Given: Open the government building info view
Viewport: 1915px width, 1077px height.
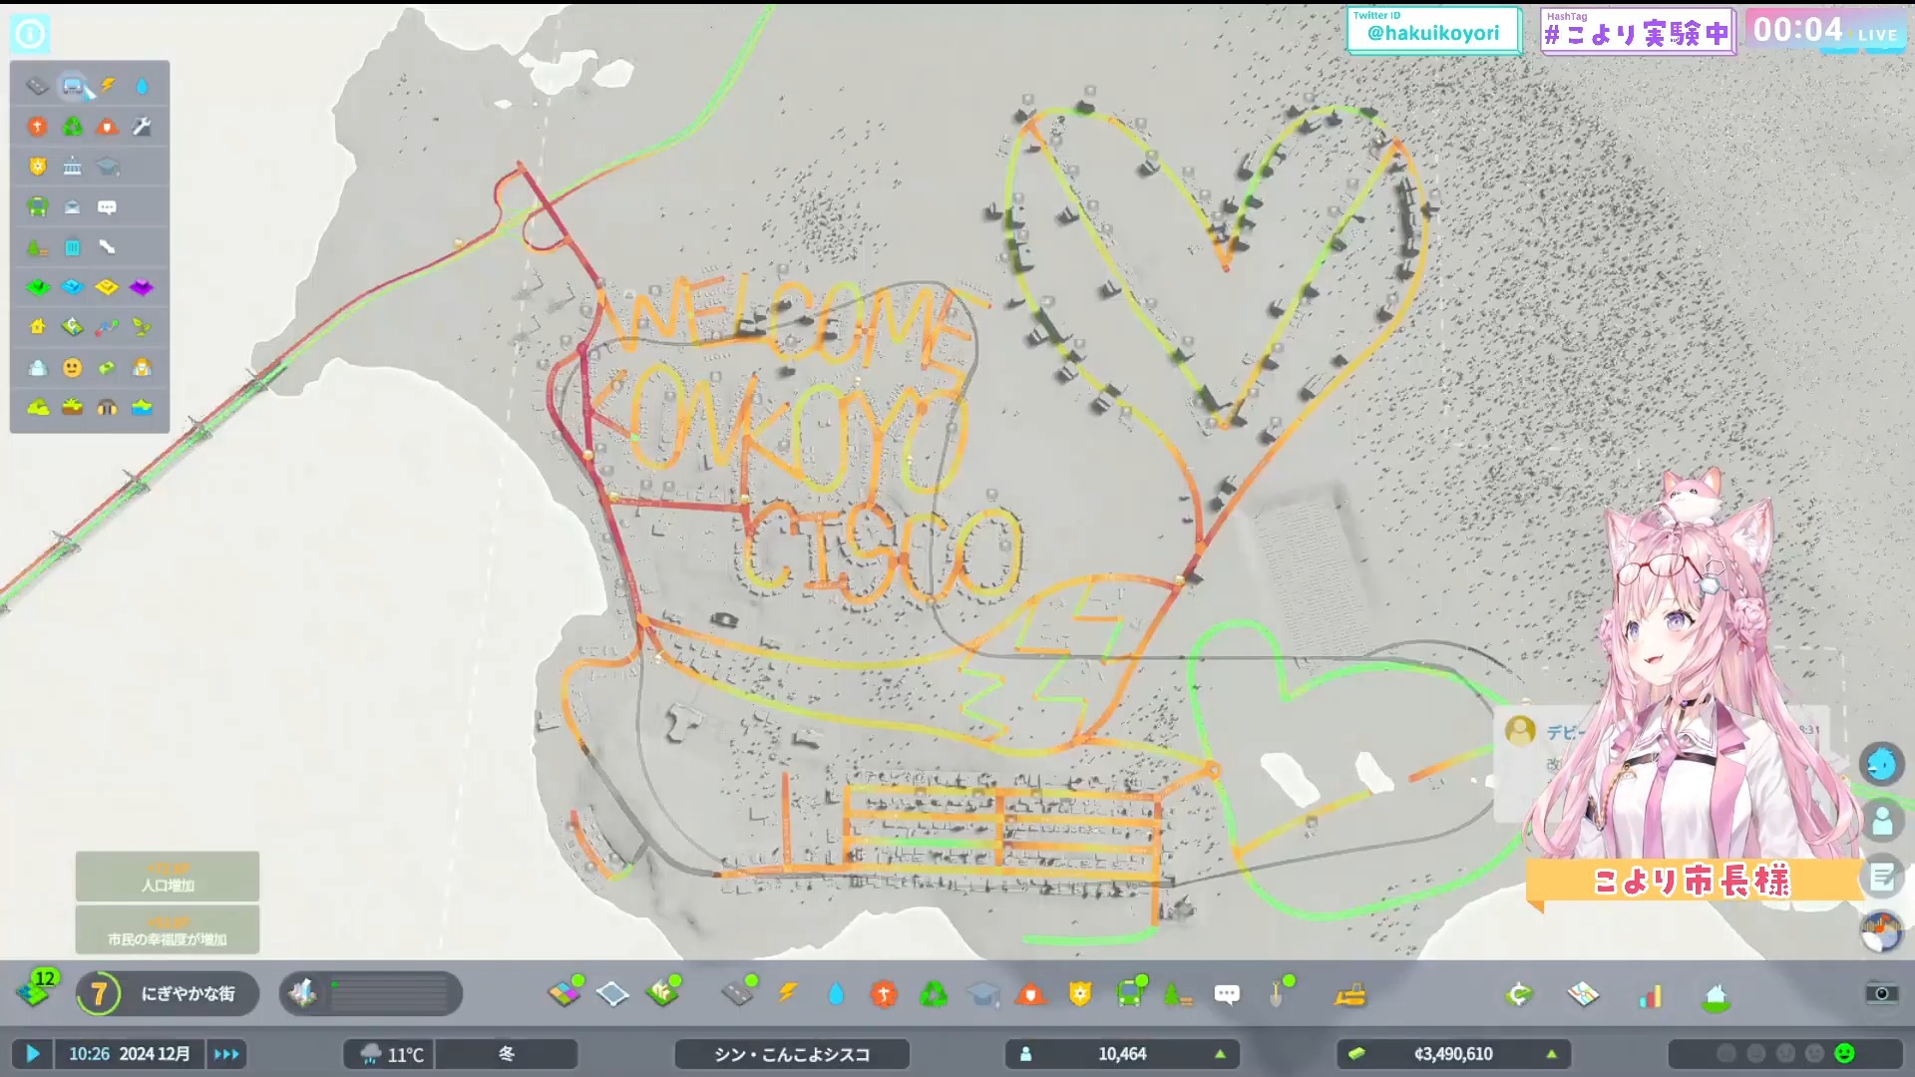Looking at the screenshot, I should 73,167.
